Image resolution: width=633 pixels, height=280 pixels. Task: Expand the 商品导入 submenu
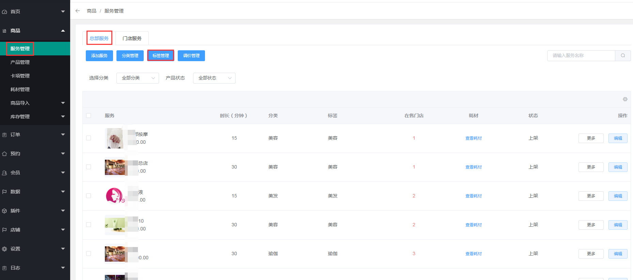63,103
